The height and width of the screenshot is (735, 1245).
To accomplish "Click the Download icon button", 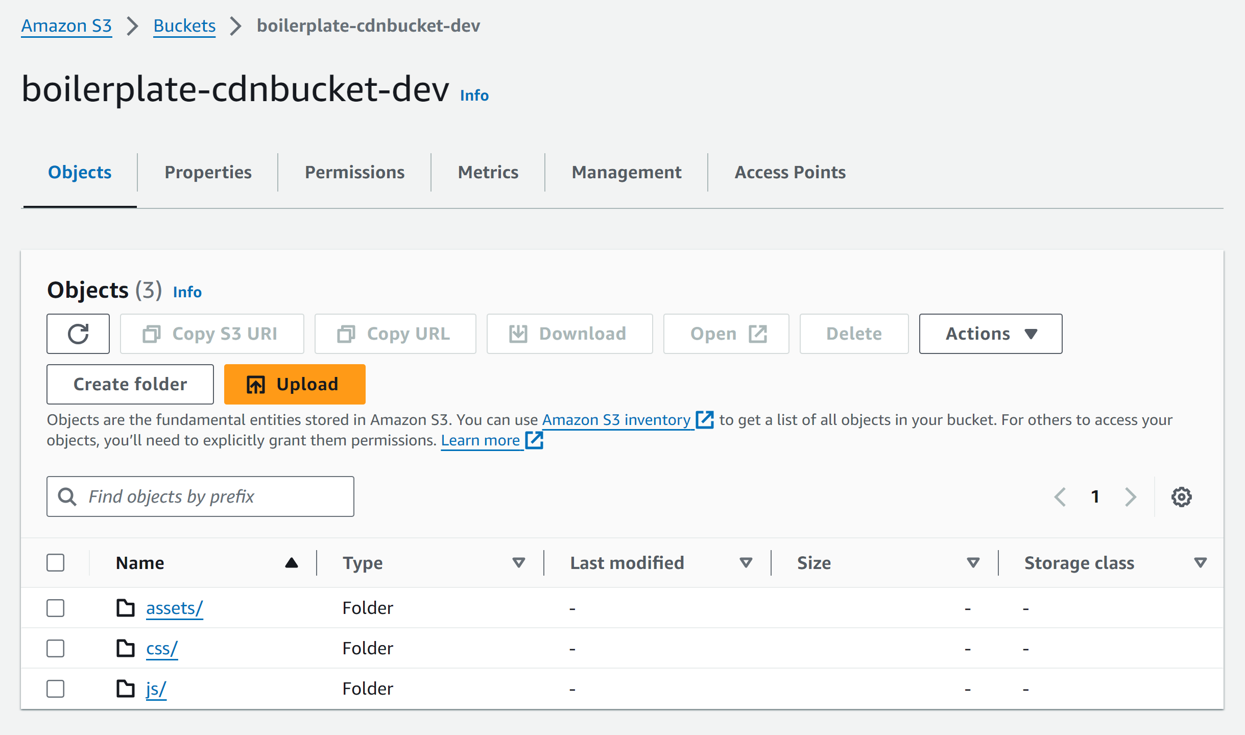I will (518, 334).
